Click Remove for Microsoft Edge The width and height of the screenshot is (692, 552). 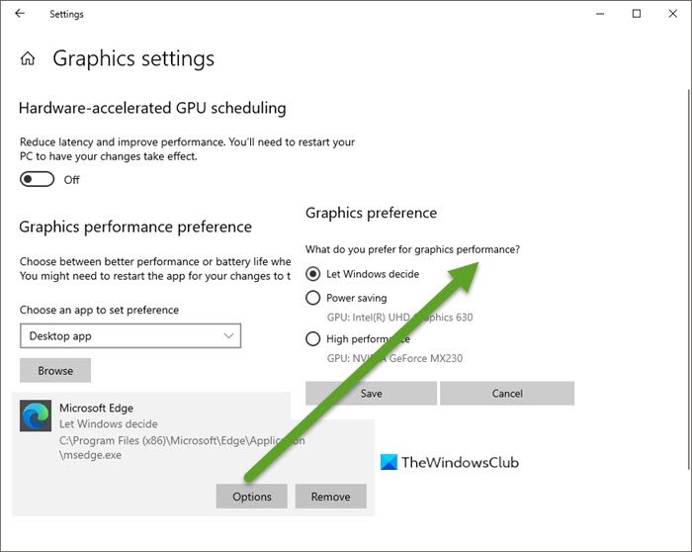330,497
